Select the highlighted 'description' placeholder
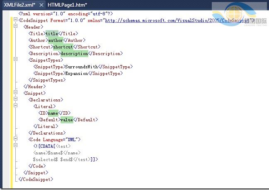Screen dimensions: 269x190 pyautogui.click(x=74, y=53)
